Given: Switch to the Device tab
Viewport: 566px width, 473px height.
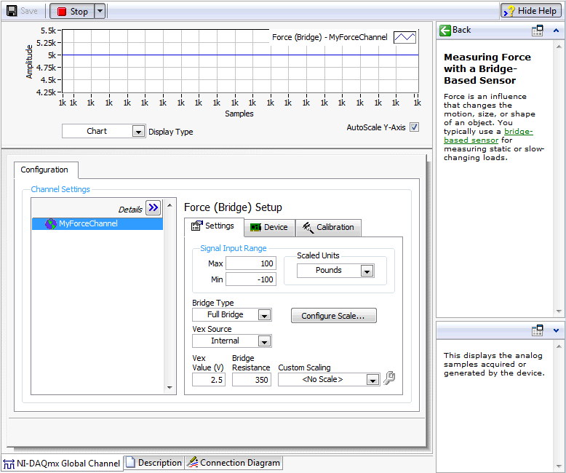Looking at the screenshot, I should click(268, 227).
